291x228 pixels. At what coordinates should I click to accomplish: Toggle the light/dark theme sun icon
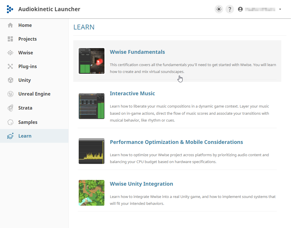pos(219,9)
